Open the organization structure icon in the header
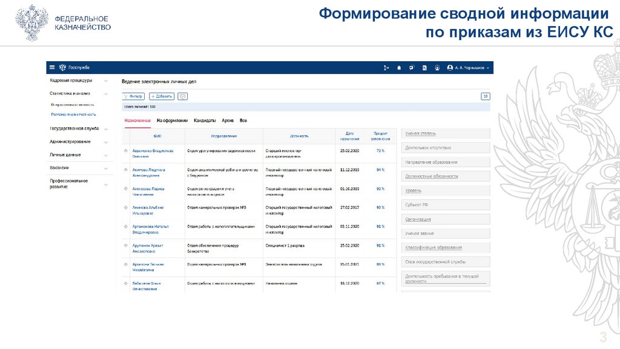 click(x=437, y=68)
